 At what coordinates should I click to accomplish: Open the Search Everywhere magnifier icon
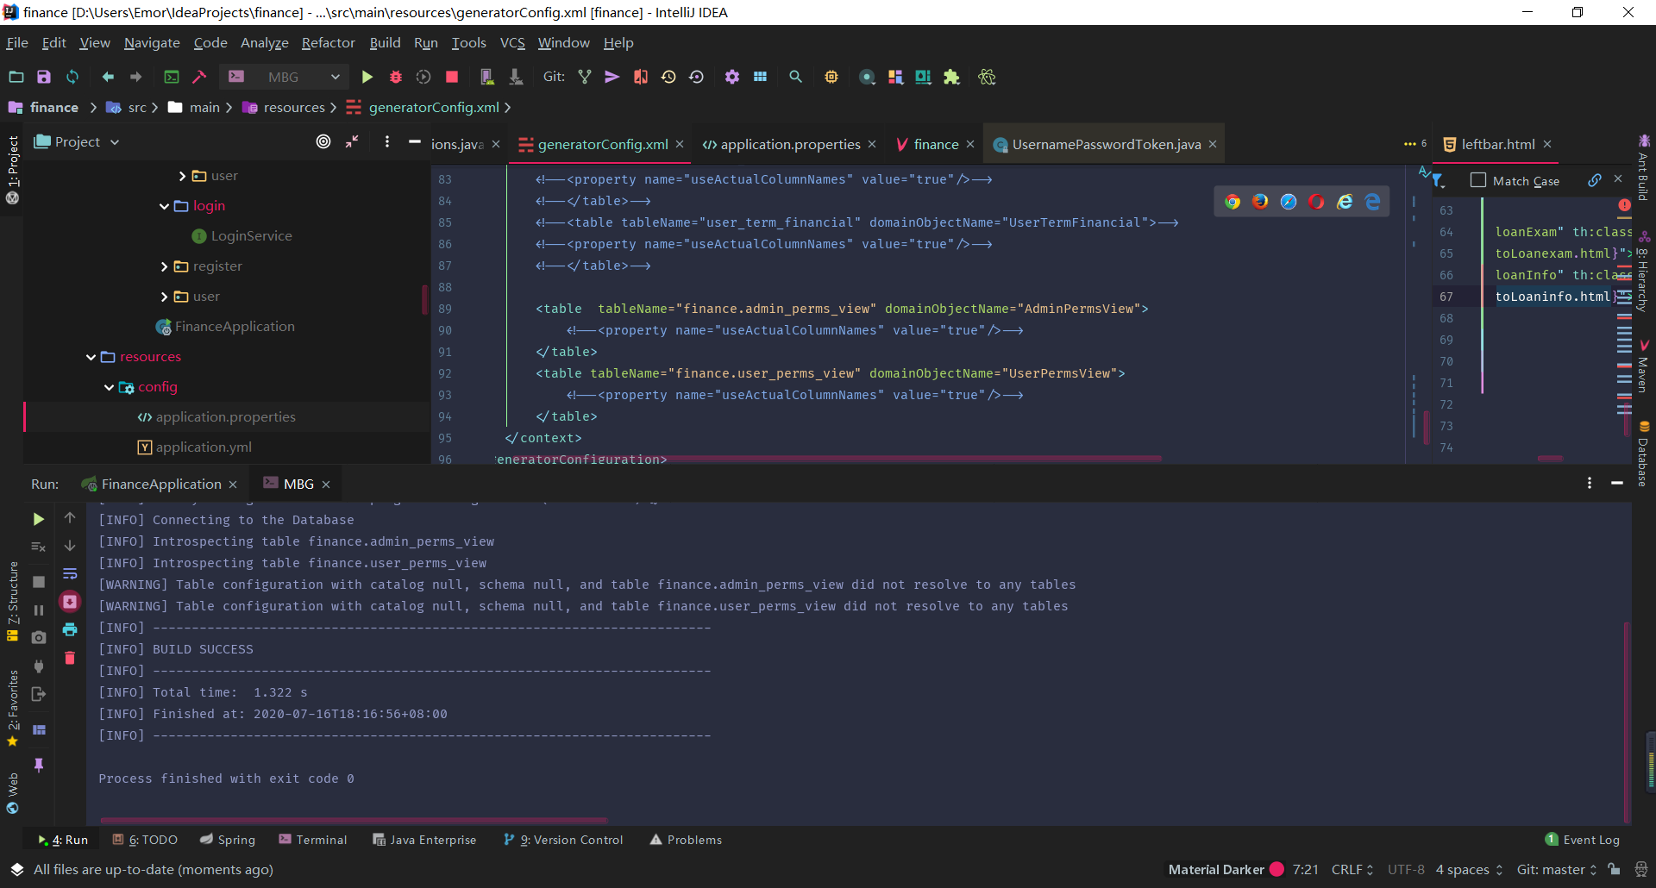[x=795, y=77]
